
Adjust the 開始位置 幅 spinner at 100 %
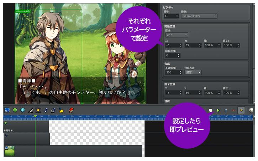point(219,45)
